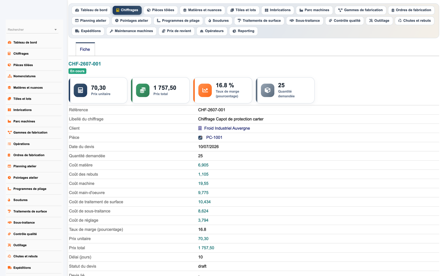The image size is (447, 276).
Task: Click the Gammes de fabrication sidebar icon
Action: 10,132
